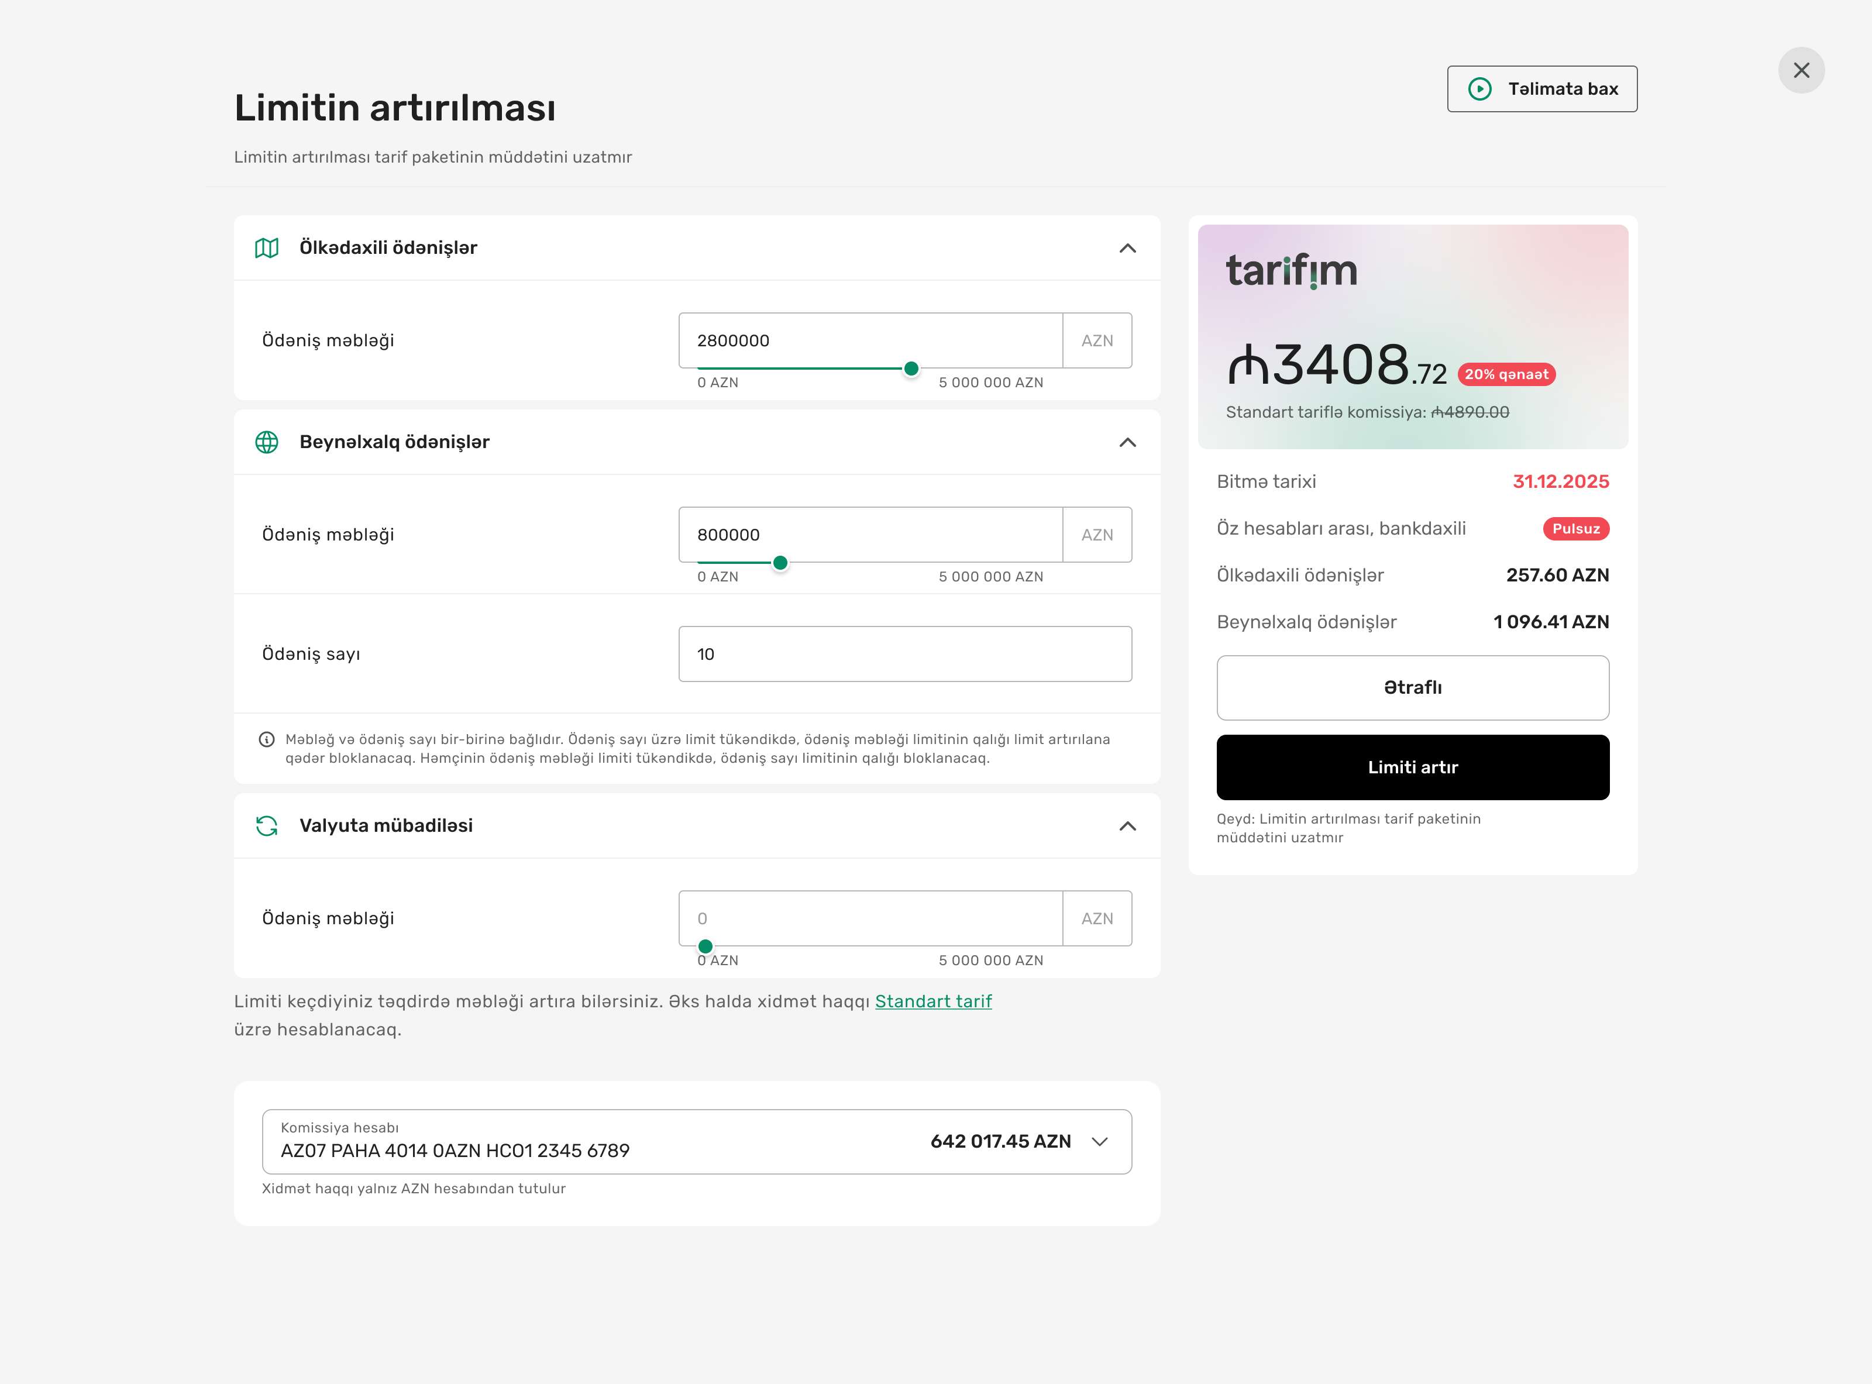Click the tarifim logo on the tariff card
The image size is (1872, 1384).
[1291, 271]
